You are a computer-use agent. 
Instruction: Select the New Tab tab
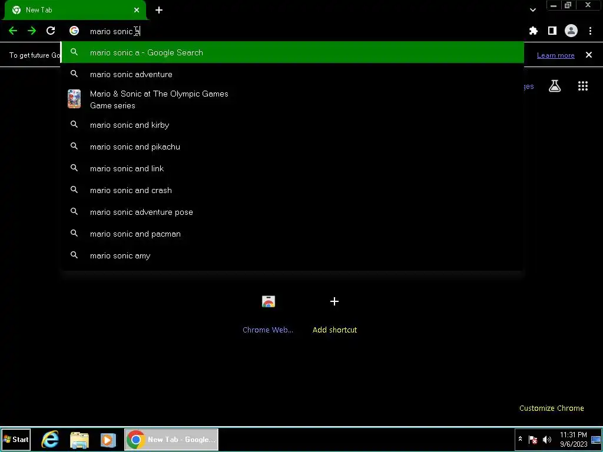pos(75,10)
